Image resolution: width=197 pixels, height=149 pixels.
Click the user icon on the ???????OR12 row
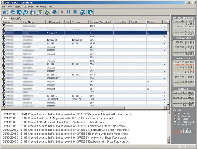tap(4, 78)
